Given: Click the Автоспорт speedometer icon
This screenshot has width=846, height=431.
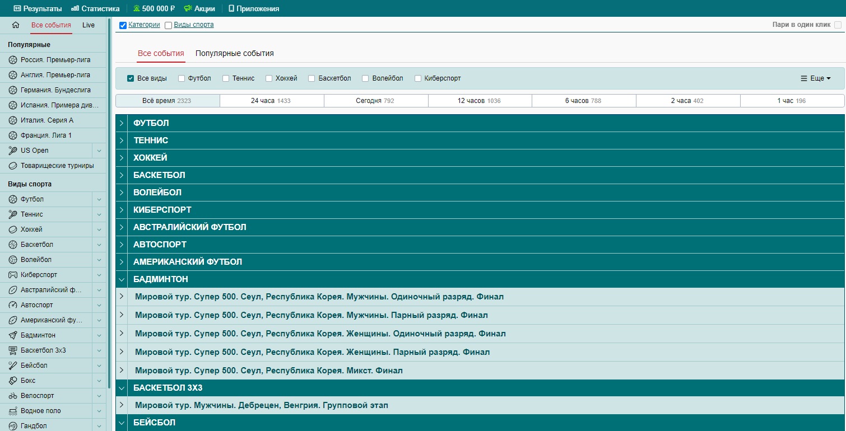Looking at the screenshot, I should (13, 305).
